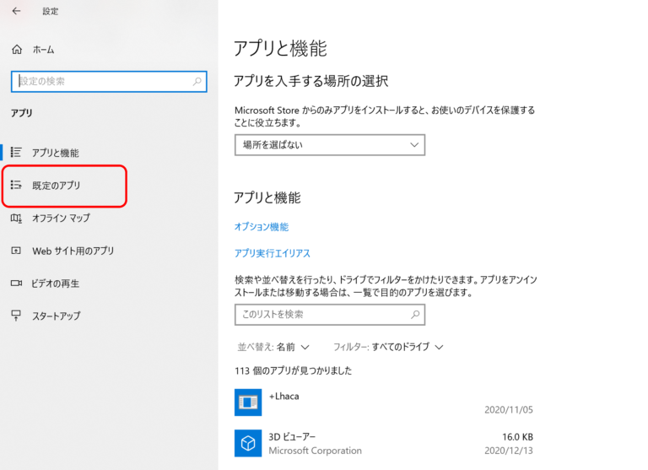
Task: Click the 3D ビューアー app icon
Action: coord(248,443)
